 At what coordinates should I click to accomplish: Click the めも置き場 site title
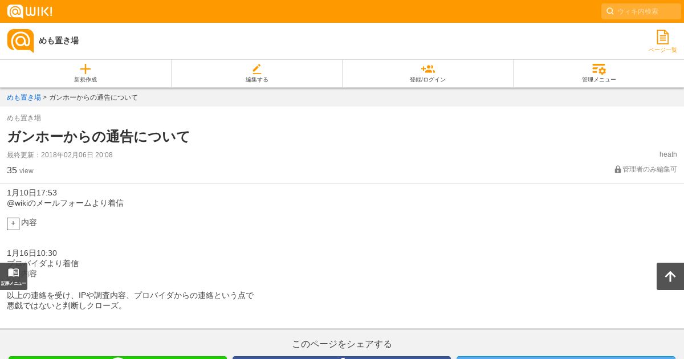pyautogui.click(x=59, y=40)
